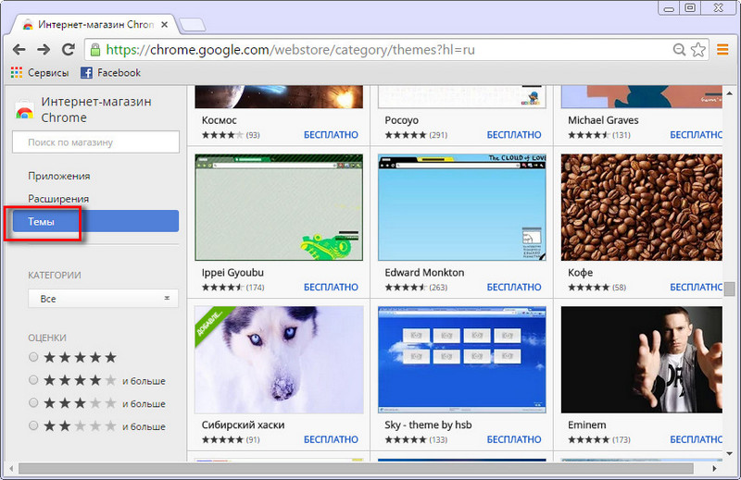Open the Кофе coffee beans thumbnail
The image size is (741, 480).
click(641, 208)
